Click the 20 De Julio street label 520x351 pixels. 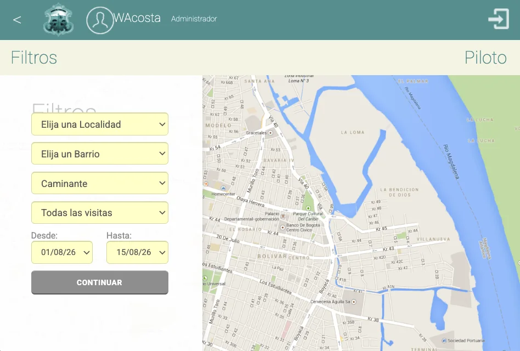(x=228, y=239)
